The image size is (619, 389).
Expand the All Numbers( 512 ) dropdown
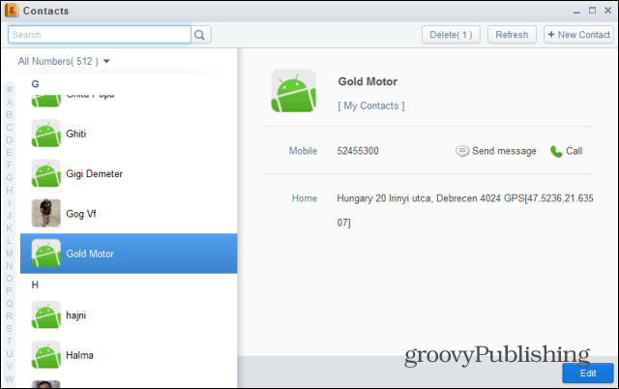tap(64, 61)
